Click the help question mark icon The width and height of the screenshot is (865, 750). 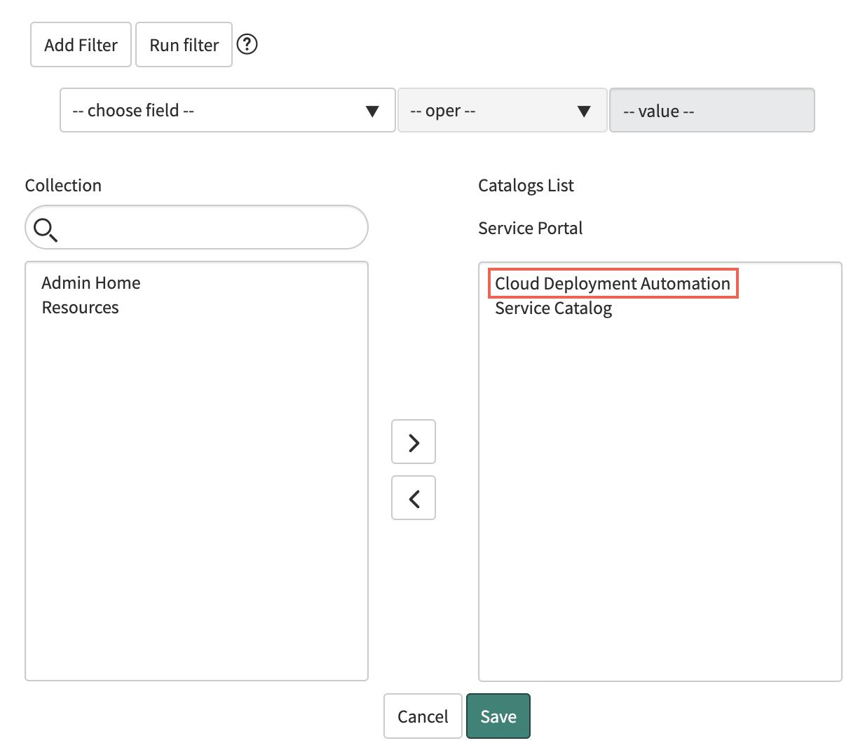pyautogui.click(x=247, y=44)
